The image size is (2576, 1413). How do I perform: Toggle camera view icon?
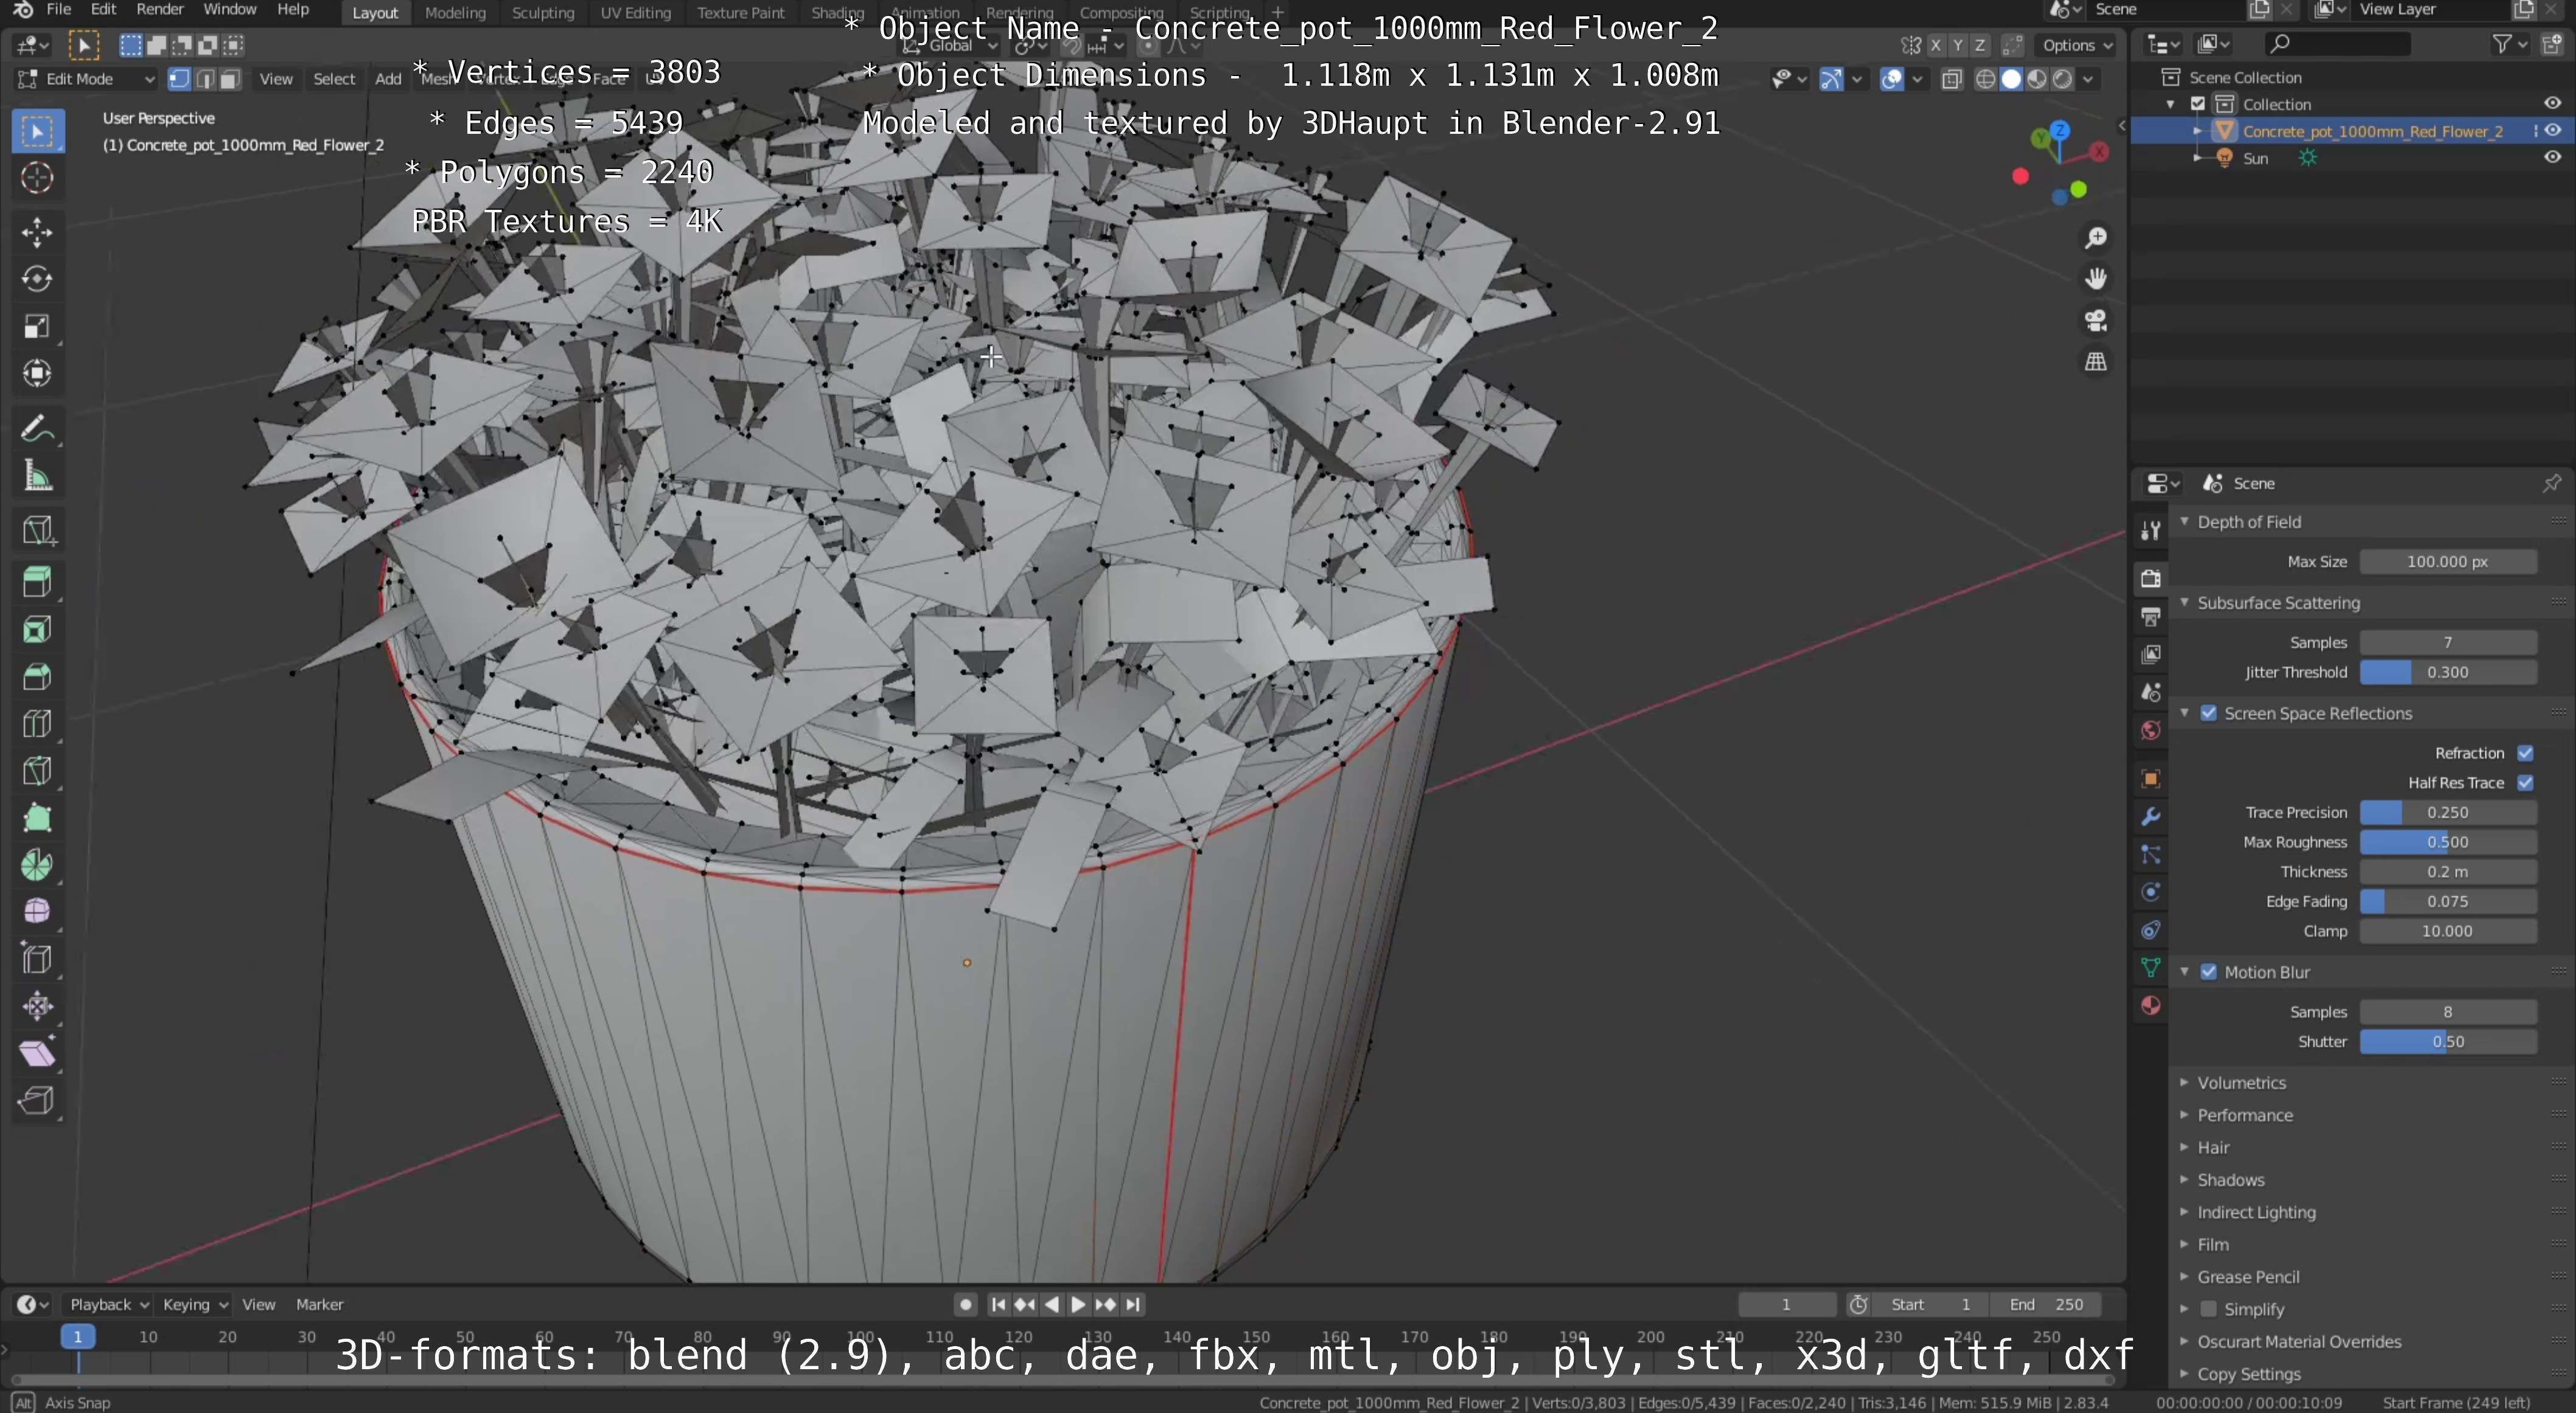[x=2096, y=321]
